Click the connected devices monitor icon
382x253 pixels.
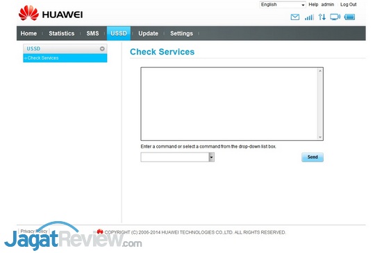click(335, 17)
